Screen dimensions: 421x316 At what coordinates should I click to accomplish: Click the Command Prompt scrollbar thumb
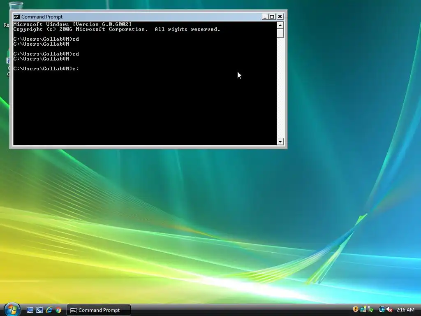pyautogui.click(x=280, y=33)
